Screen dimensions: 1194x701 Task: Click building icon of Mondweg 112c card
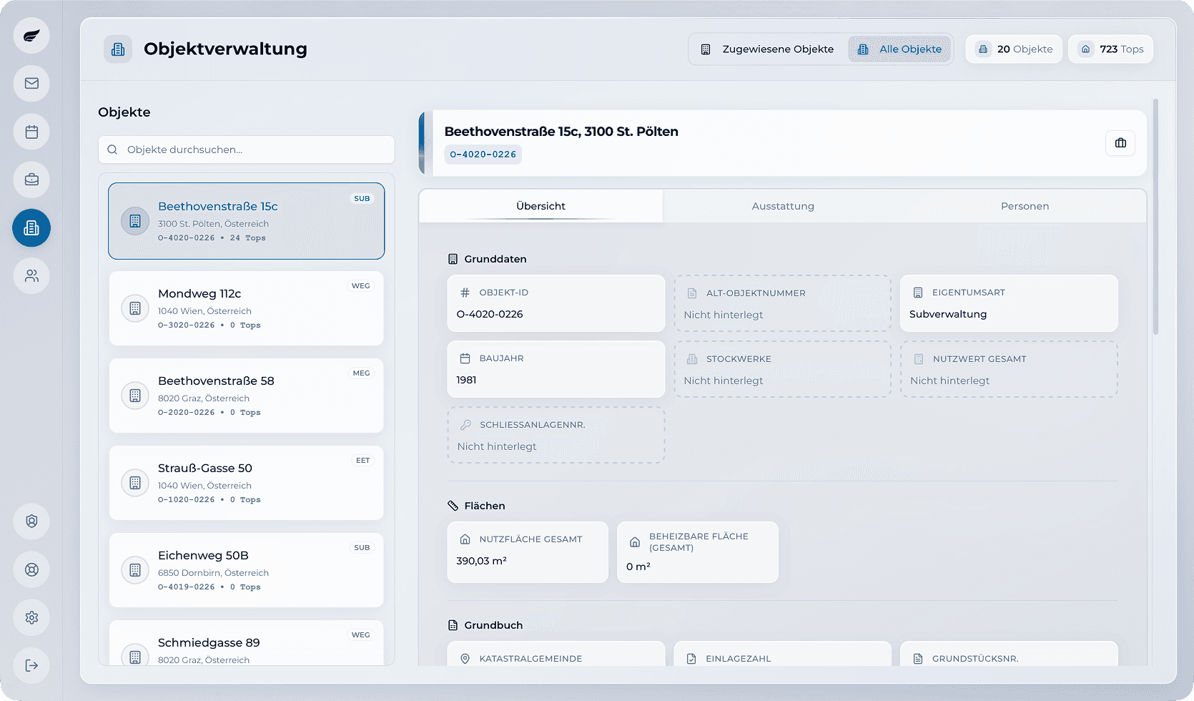135,308
